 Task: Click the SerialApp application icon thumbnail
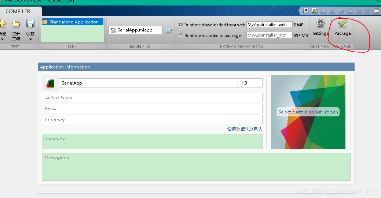click(50, 83)
